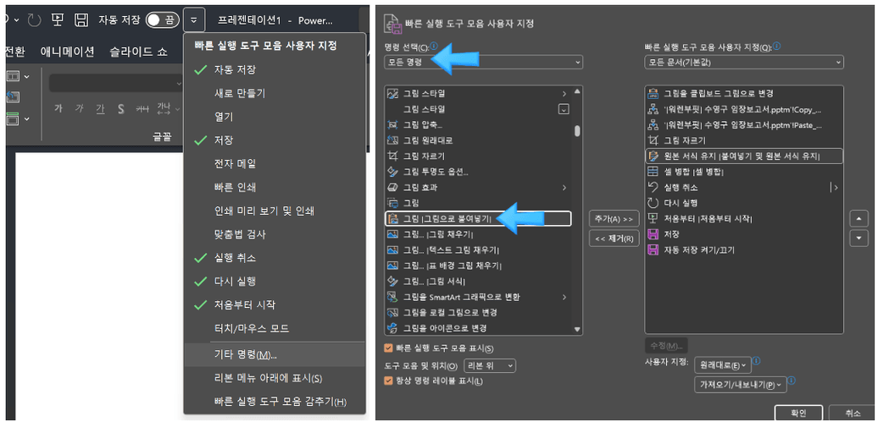Screen dimensions: 878x422
Task: Toggle checked 자동 저장 item in dropdown menu
Action: click(275, 70)
